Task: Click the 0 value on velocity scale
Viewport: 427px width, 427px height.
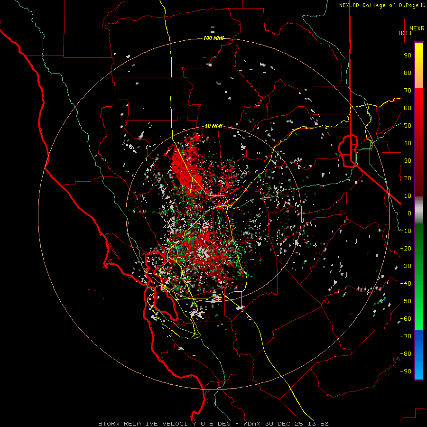Action: coord(409,213)
